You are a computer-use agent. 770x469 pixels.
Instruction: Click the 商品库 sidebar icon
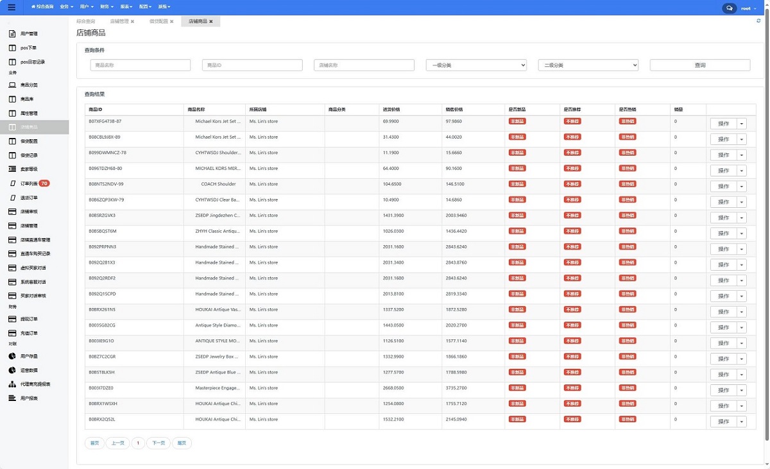(12, 99)
